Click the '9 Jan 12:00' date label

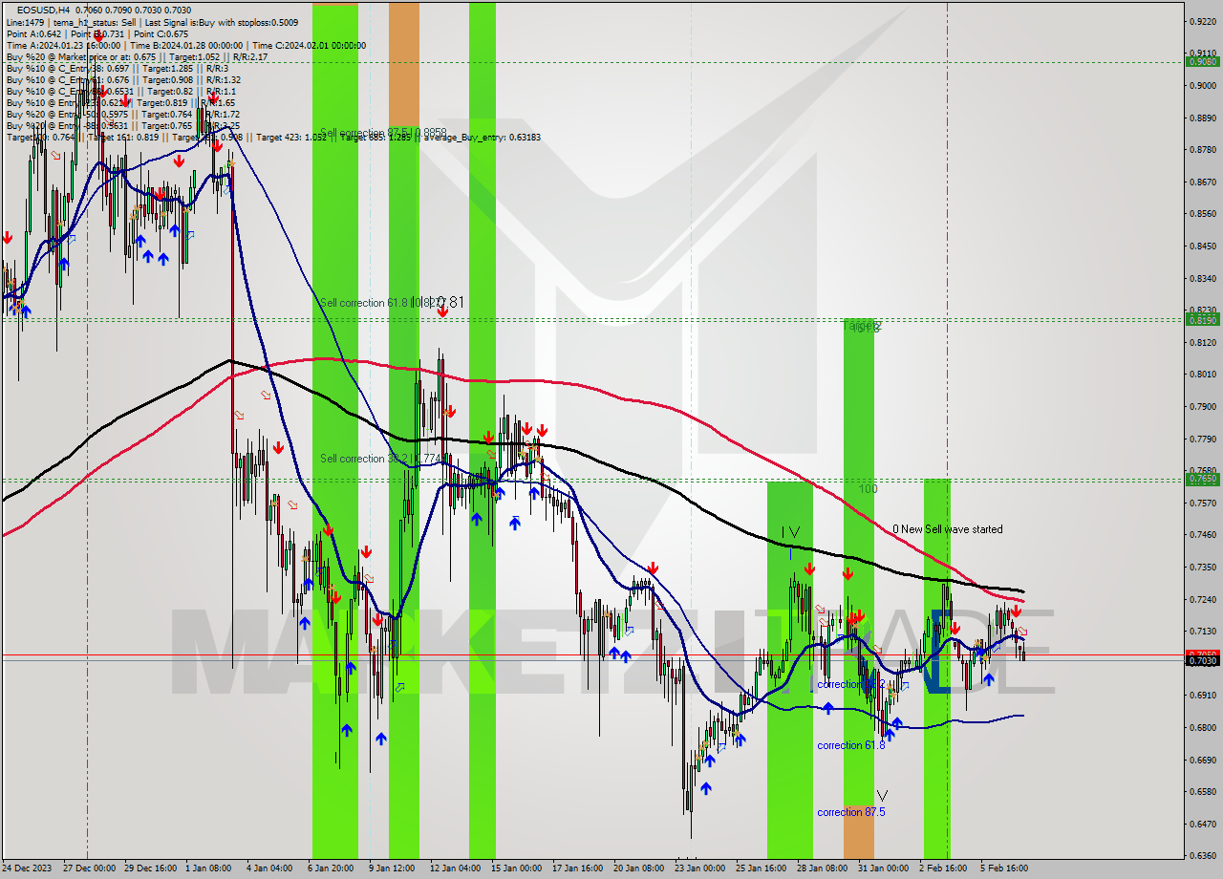point(392,868)
